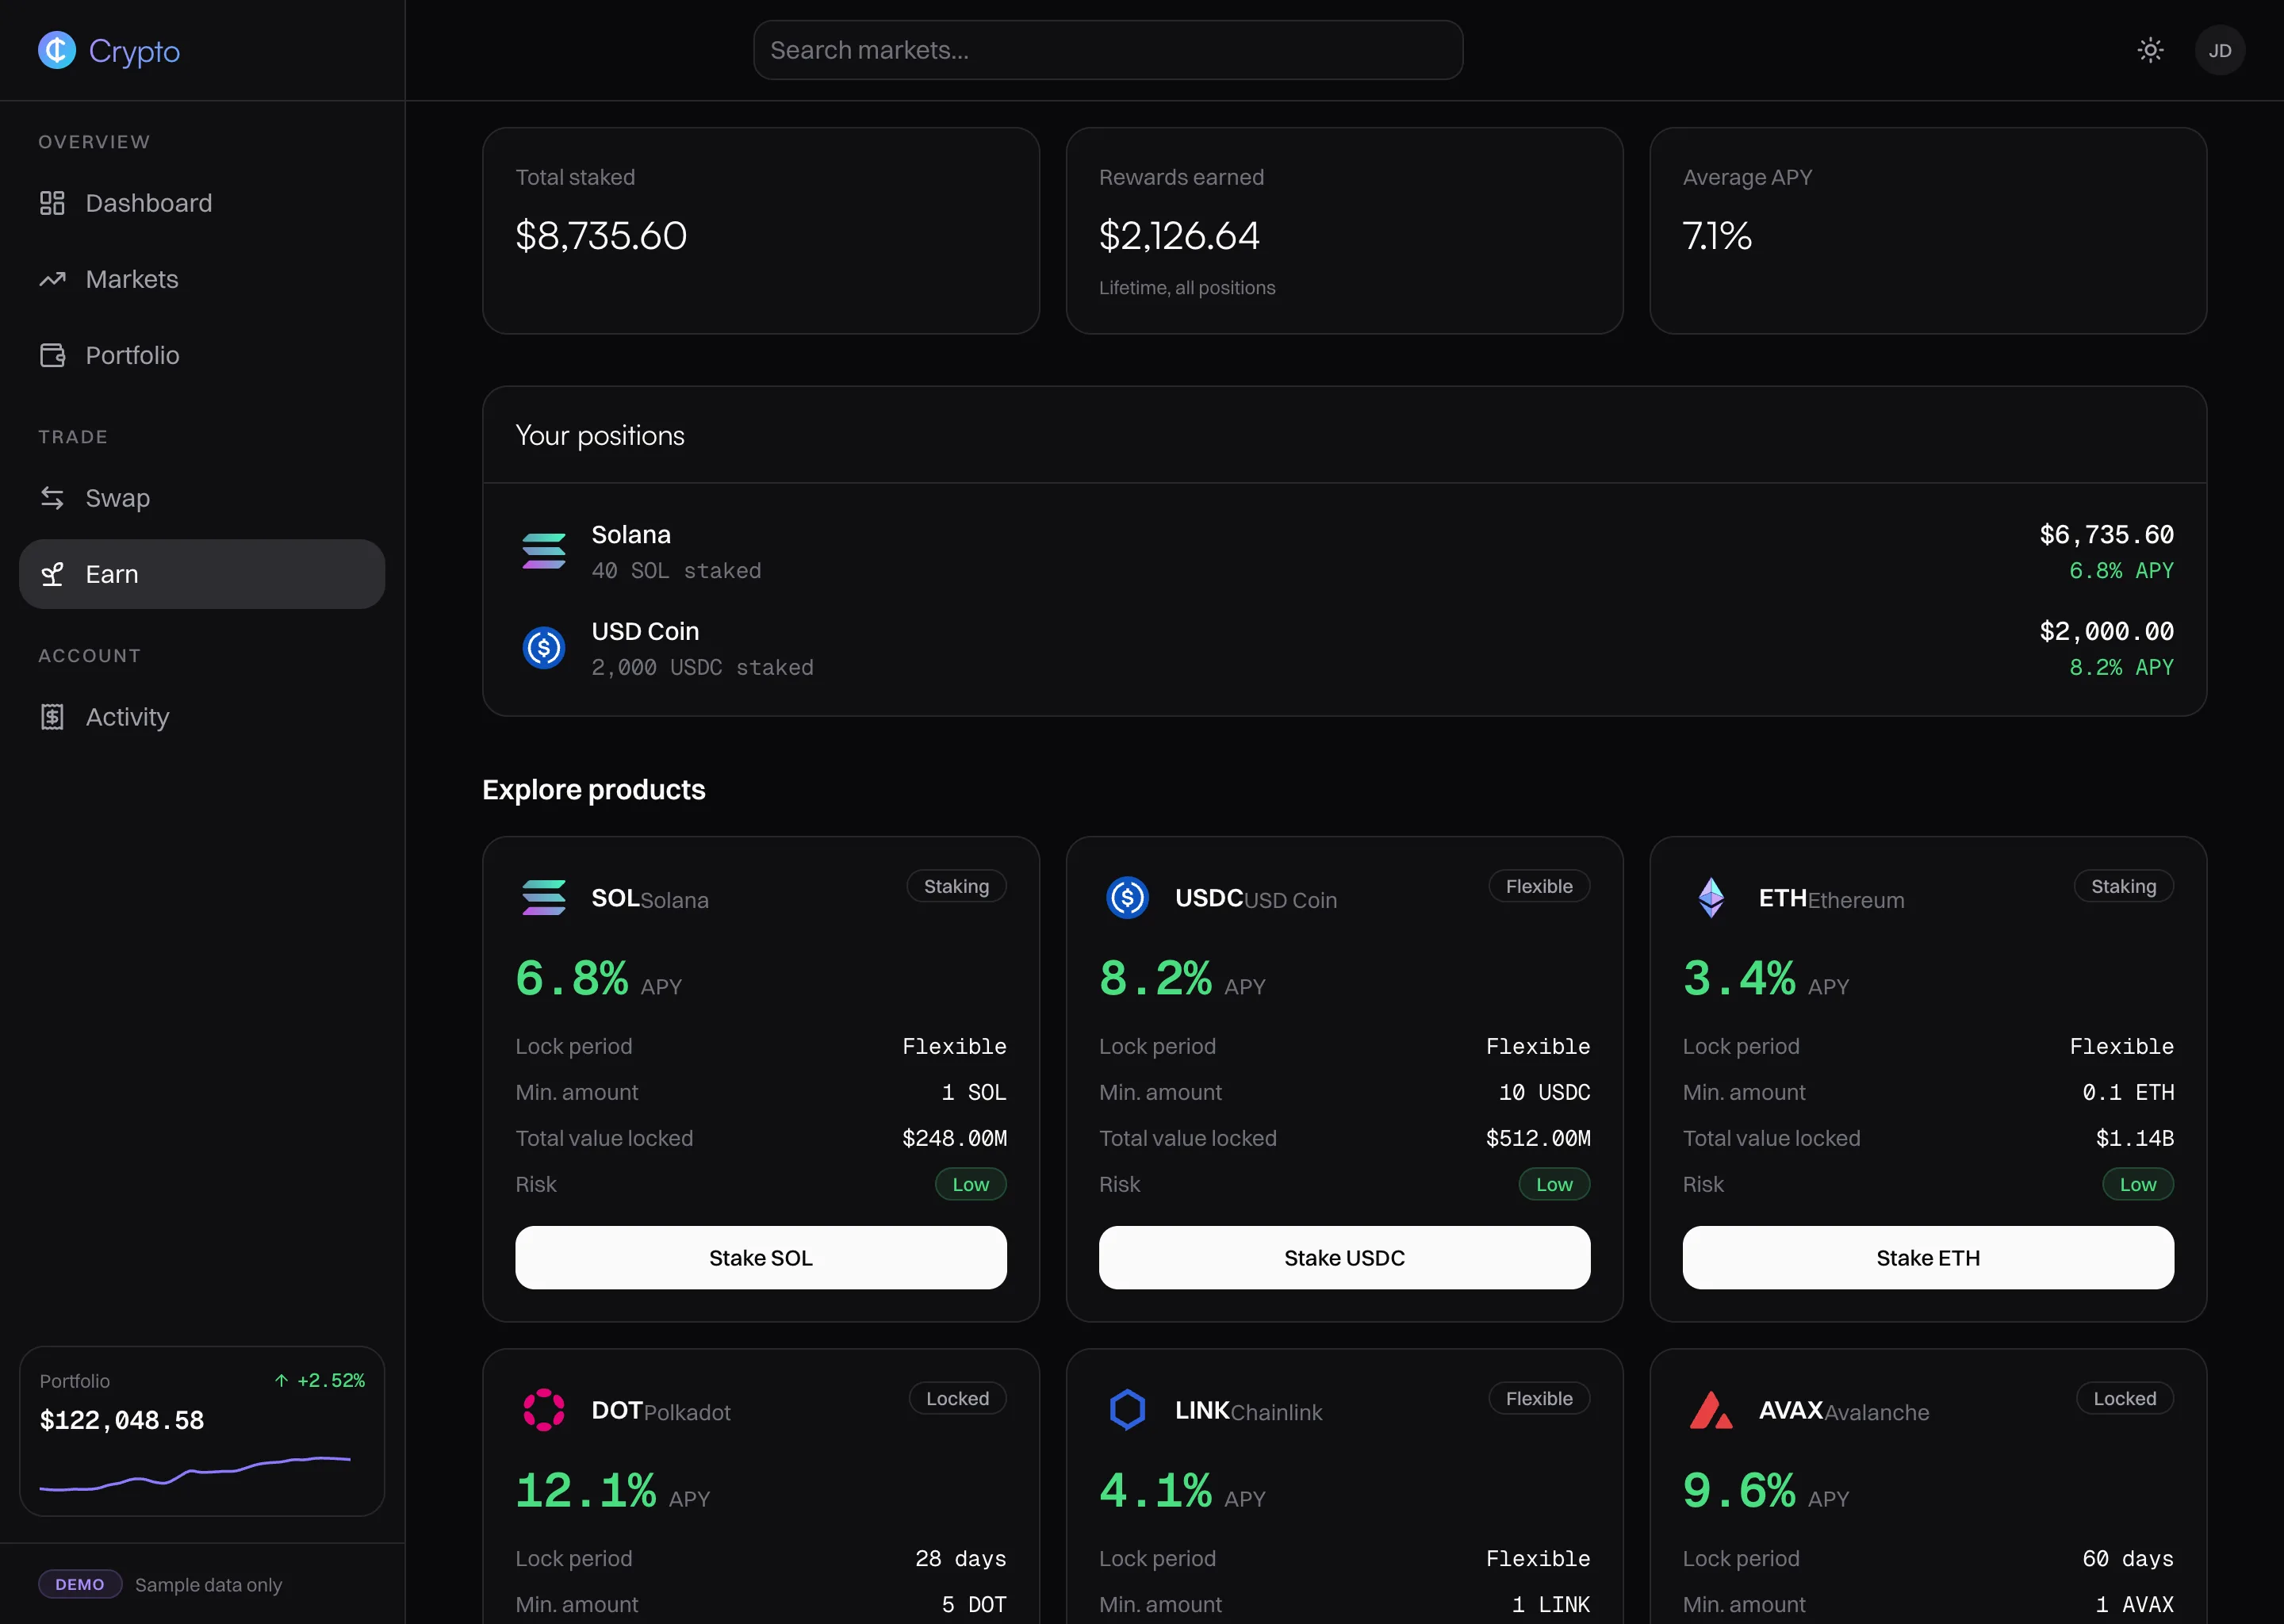The height and width of the screenshot is (1624, 2284).
Task: Click the Stake SOL button
Action: [760, 1257]
